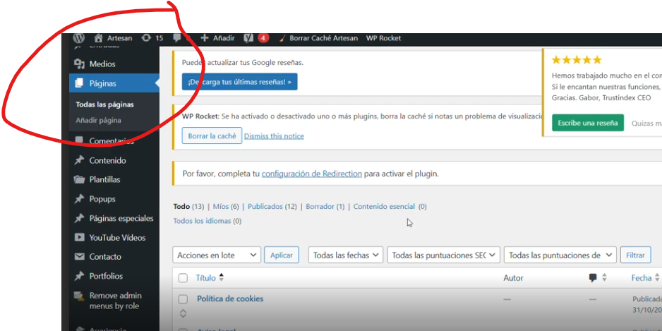662x331 pixels.
Task: Open Contacto mail icon in sidebar
Action: click(79, 257)
